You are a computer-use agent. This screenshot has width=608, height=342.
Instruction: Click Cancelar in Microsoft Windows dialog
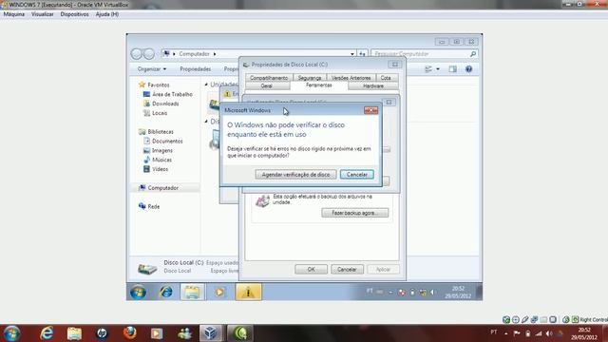click(x=357, y=175)
